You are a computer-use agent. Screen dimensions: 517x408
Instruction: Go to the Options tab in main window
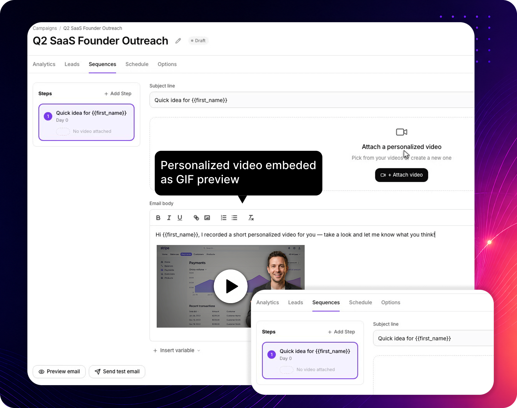coord(167,64)
